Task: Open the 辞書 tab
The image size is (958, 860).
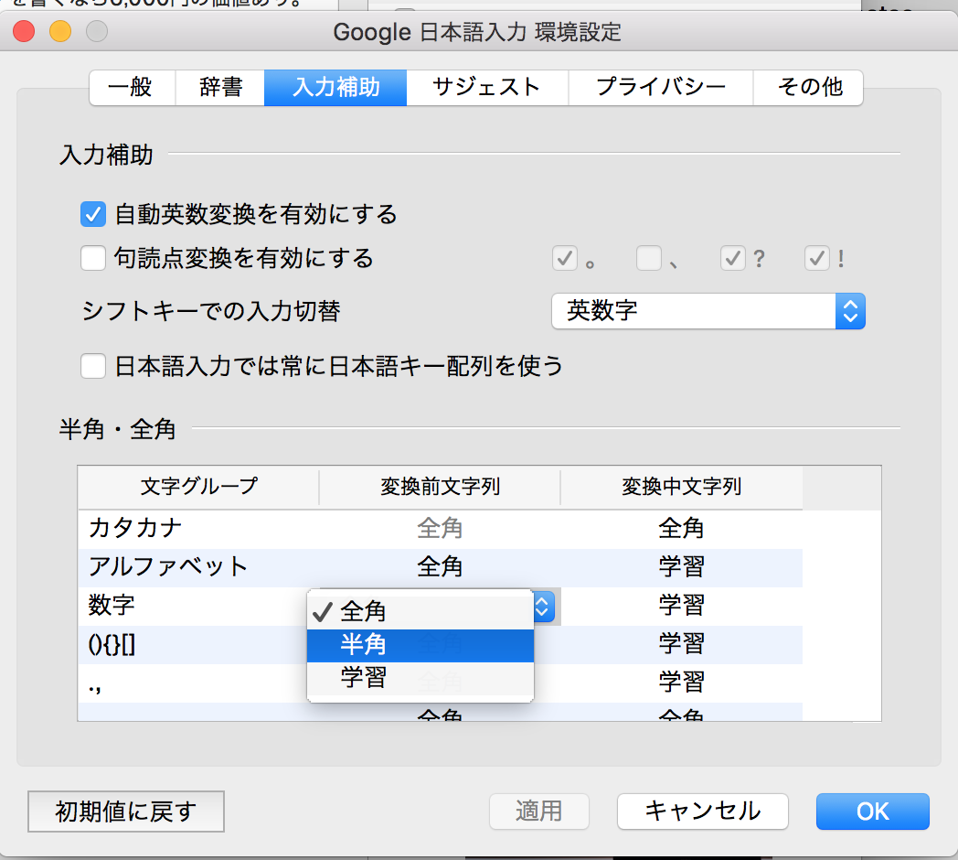Action: pos(220,88)
